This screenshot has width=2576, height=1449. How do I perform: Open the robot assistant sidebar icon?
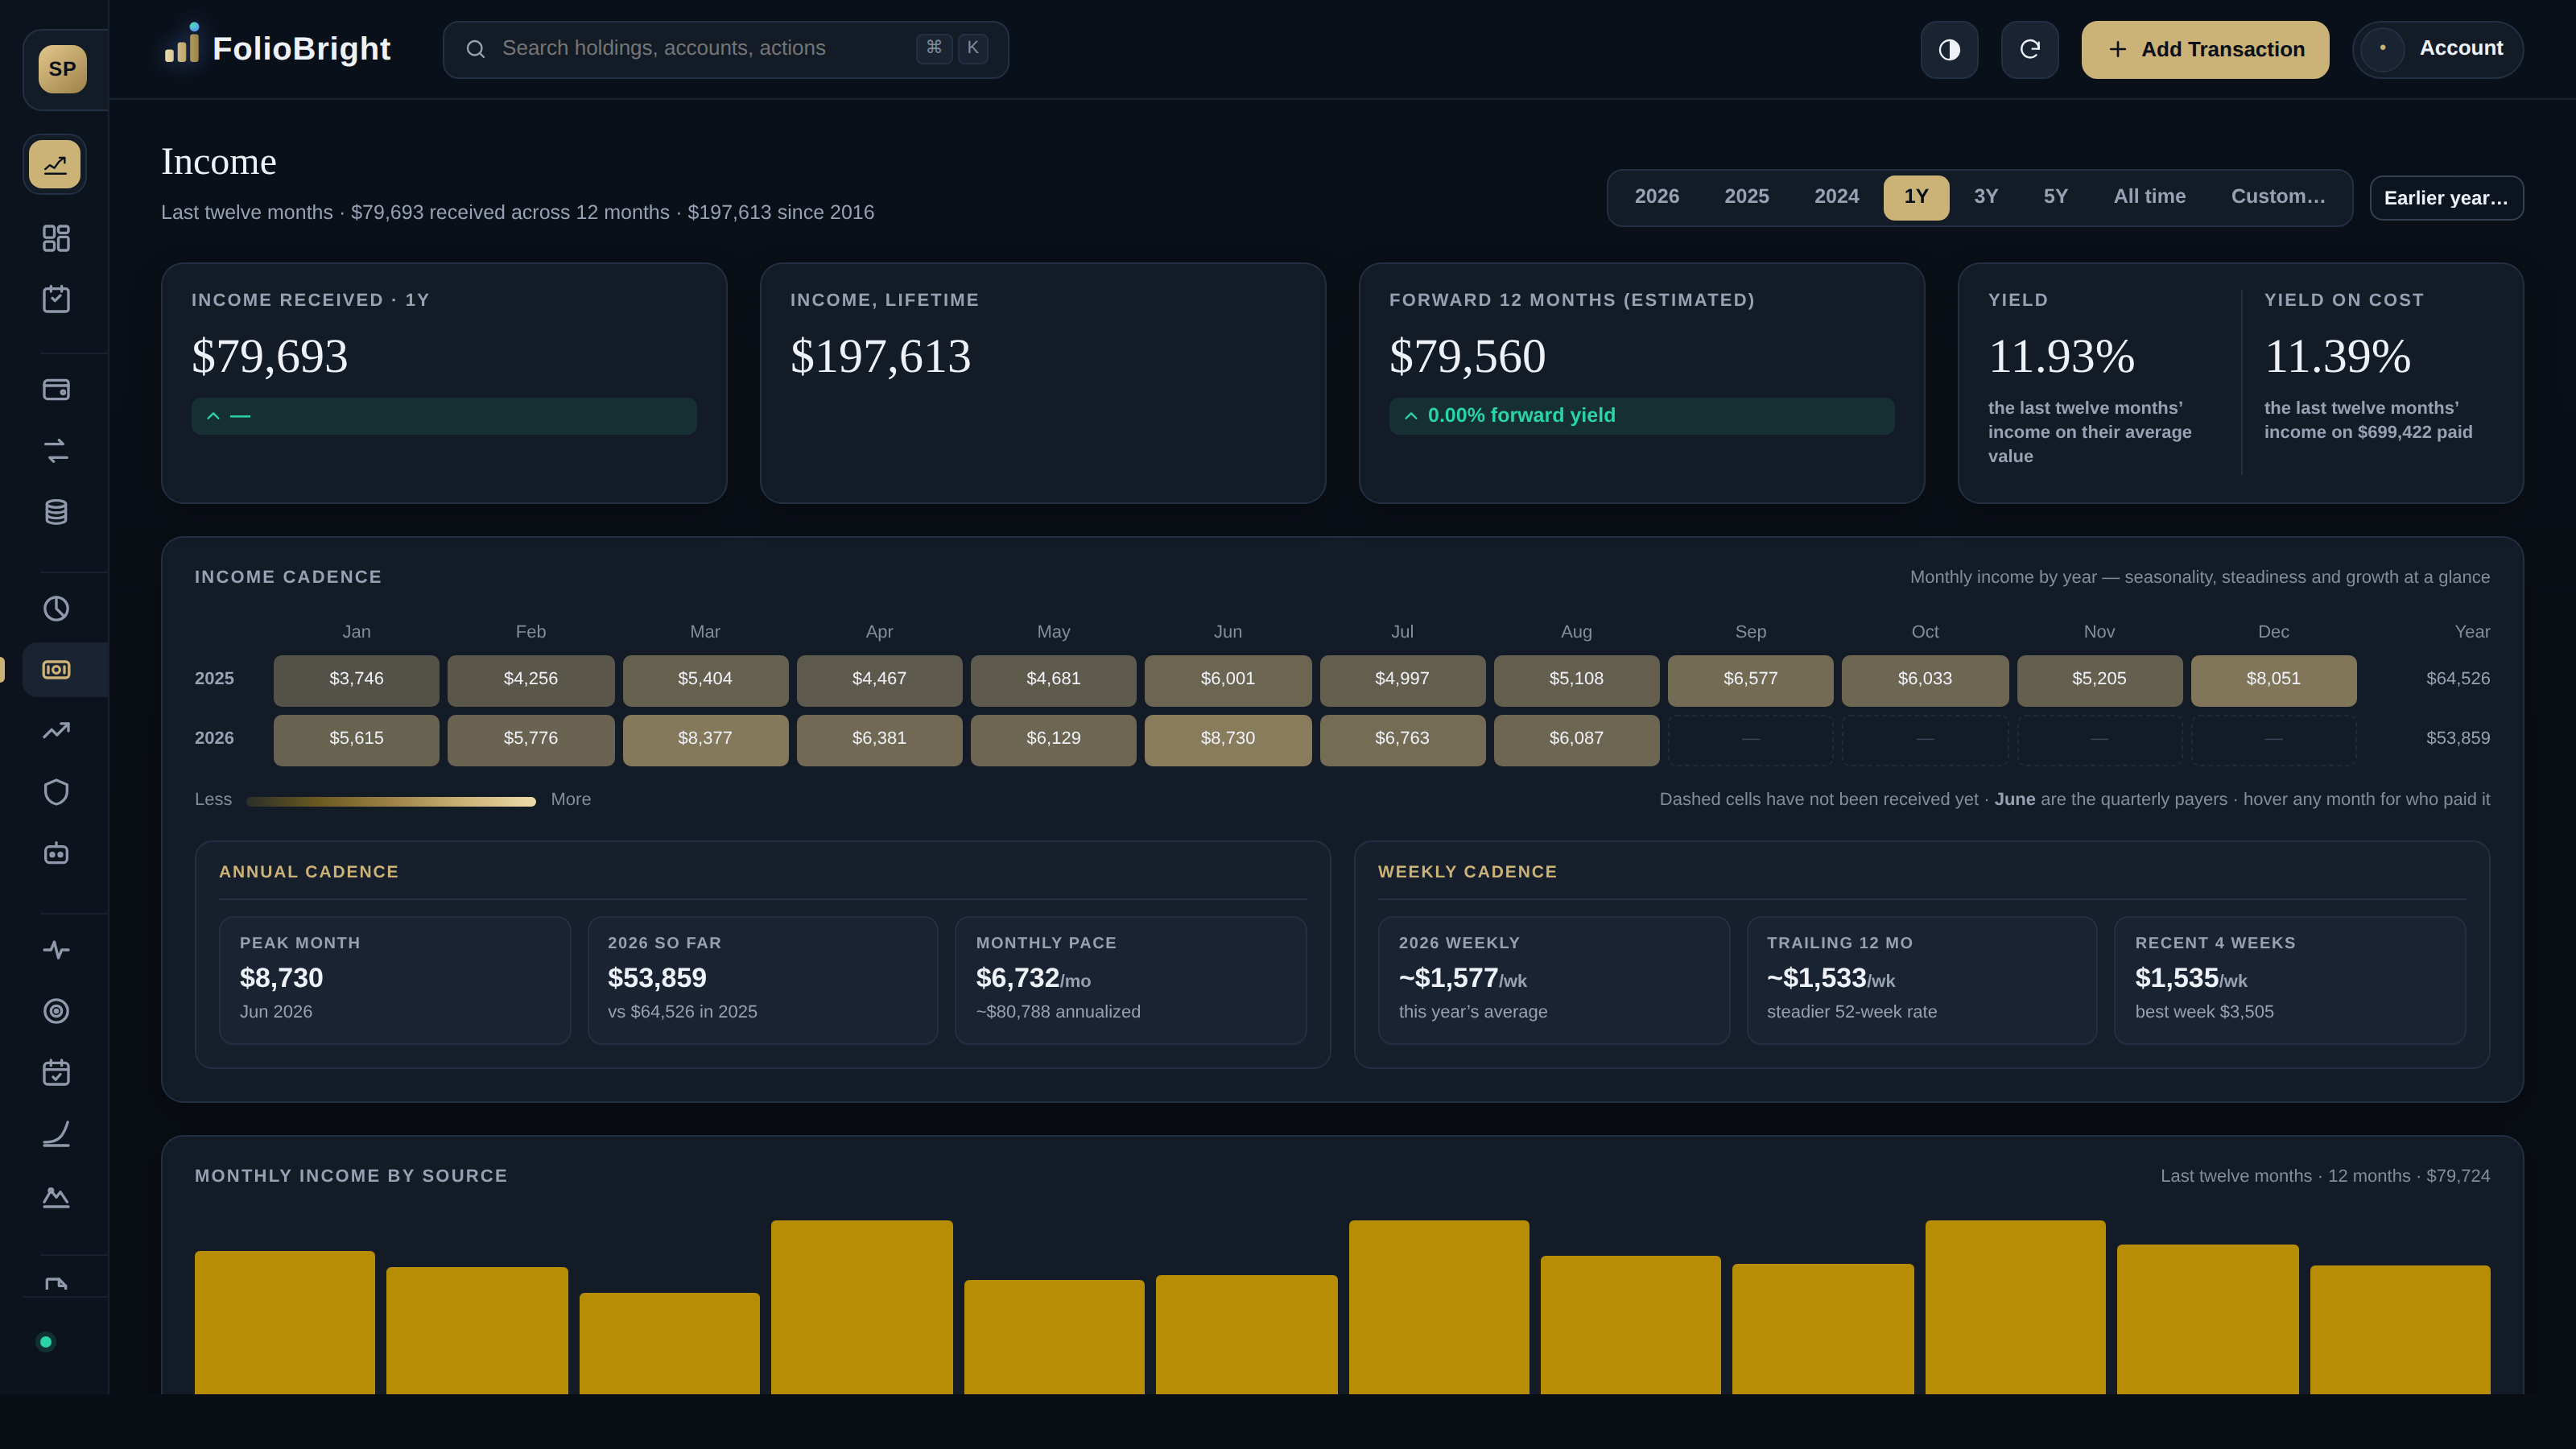56,853
